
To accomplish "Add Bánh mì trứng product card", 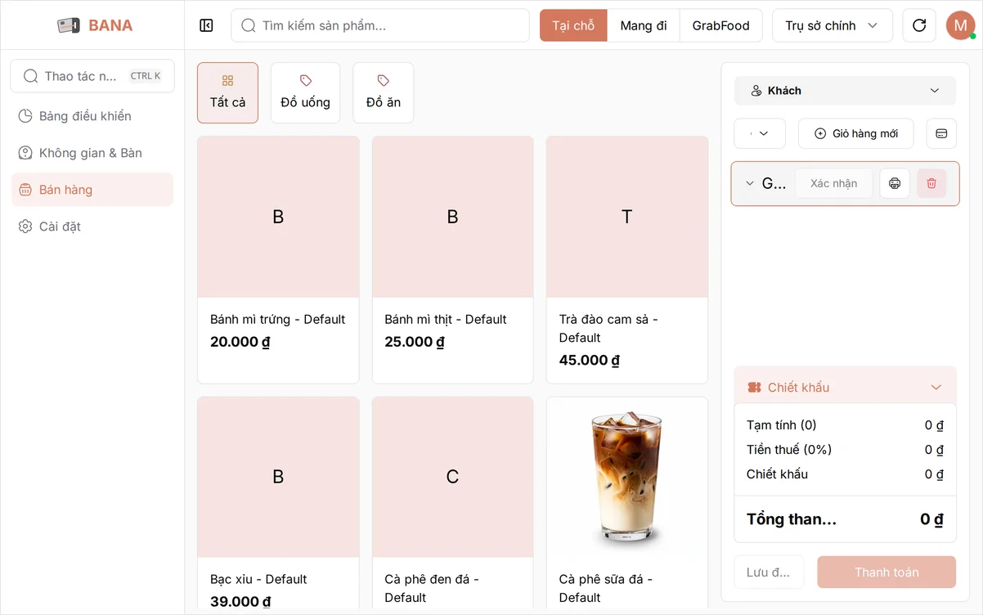I will 278,260.
